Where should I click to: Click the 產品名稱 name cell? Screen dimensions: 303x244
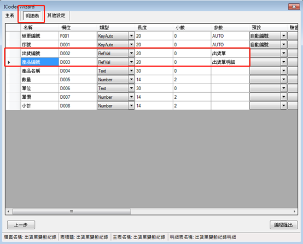tap(39, 71)
